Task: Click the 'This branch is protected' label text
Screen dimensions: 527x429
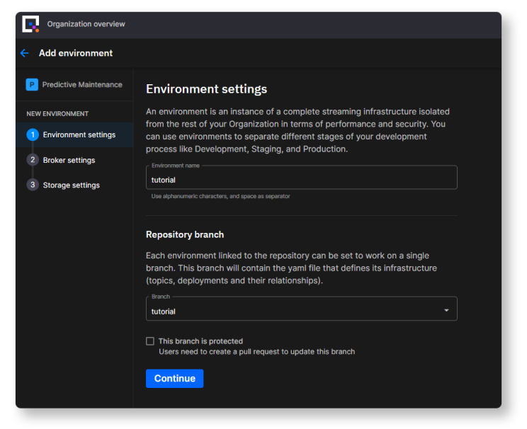Action: [200, 341]
